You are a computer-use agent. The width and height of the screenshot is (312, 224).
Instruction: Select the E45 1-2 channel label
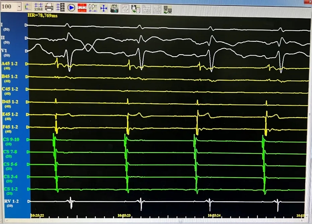click(x=10, y=114)
